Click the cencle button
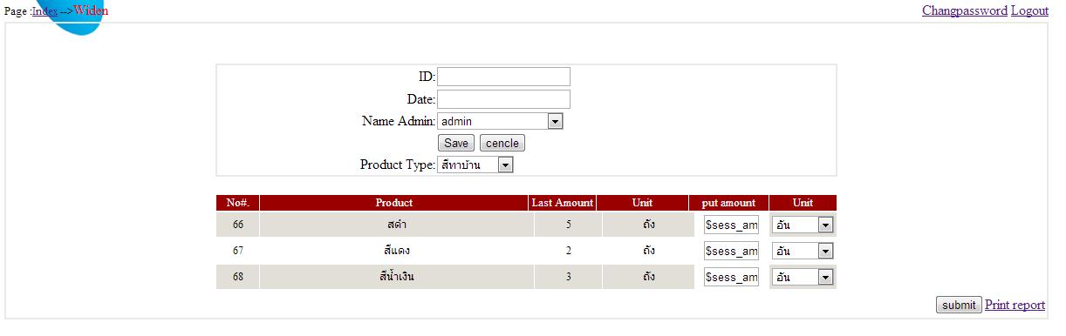Image resolution: width=1066 pixels, height=336 pixels. tap(502, 143)
